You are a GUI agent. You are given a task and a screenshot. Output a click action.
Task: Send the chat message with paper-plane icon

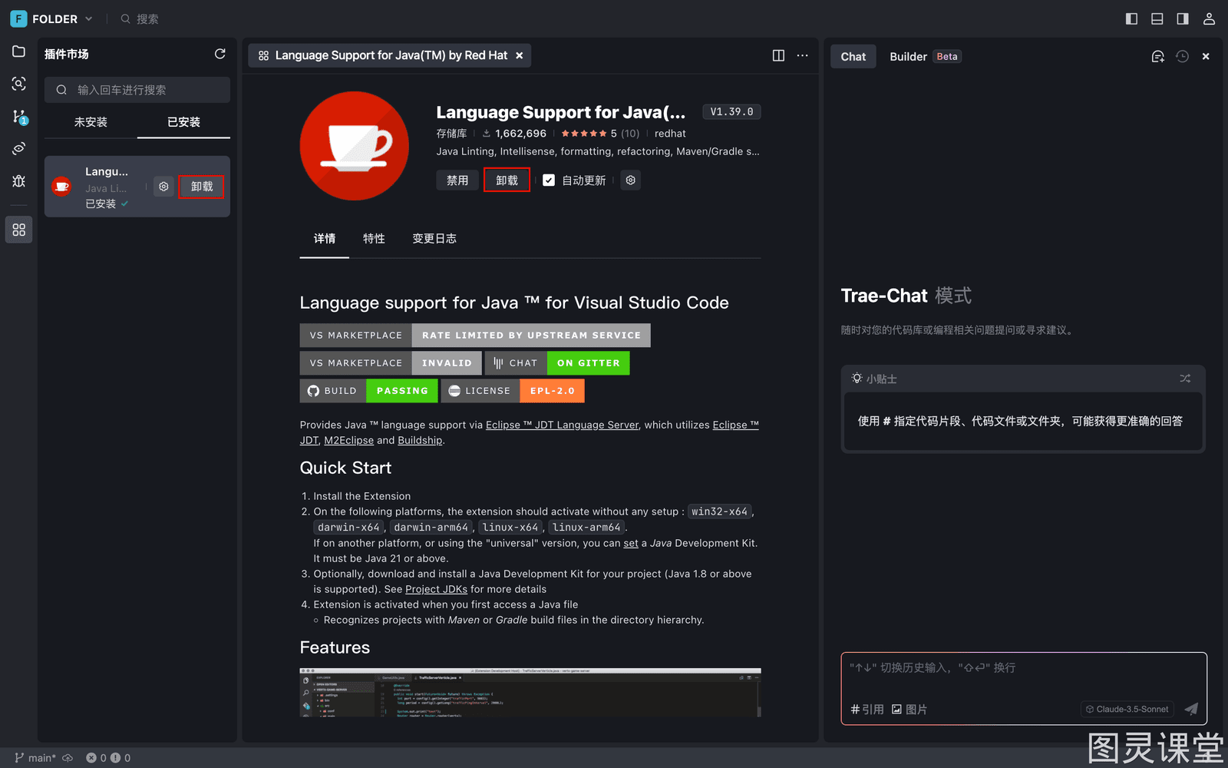click(1191, 709)
